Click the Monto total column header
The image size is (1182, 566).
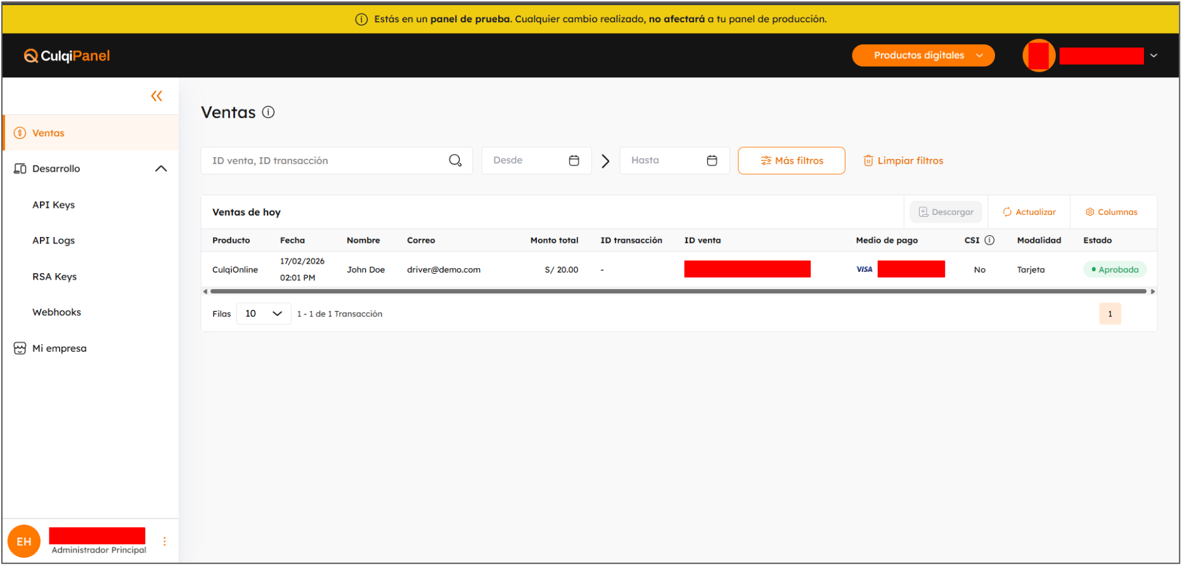coord(555,240)
